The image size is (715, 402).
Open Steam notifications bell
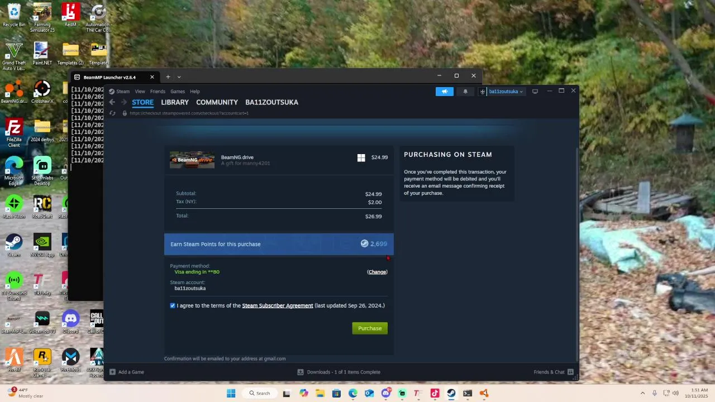pyautogui.click(x=465, y=92)
